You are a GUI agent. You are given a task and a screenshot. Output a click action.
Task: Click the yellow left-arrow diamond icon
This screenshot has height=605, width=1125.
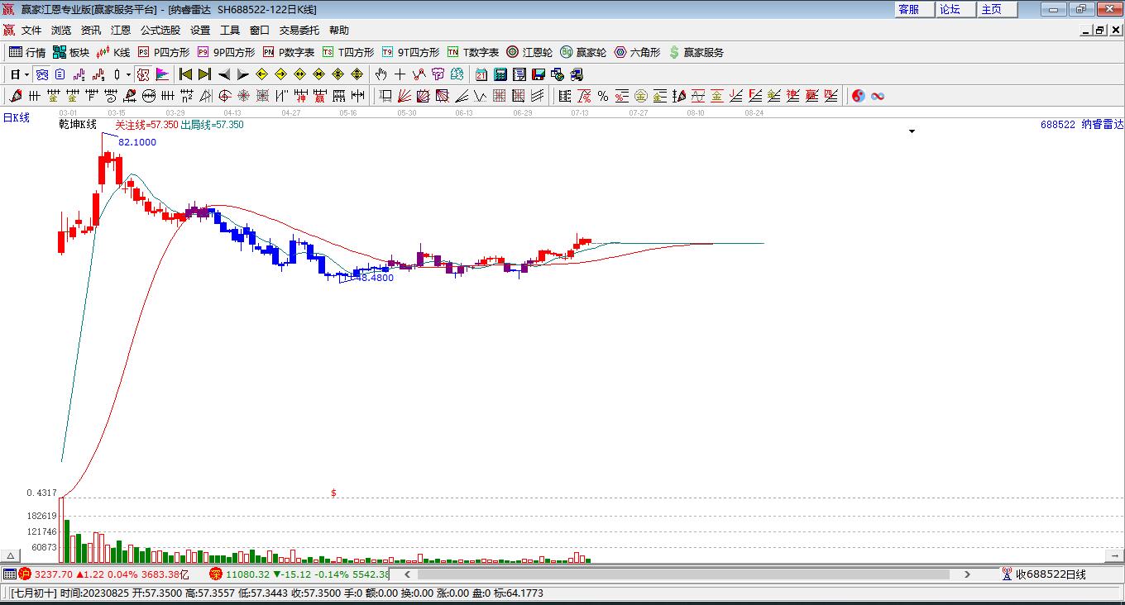coord(261,74)
